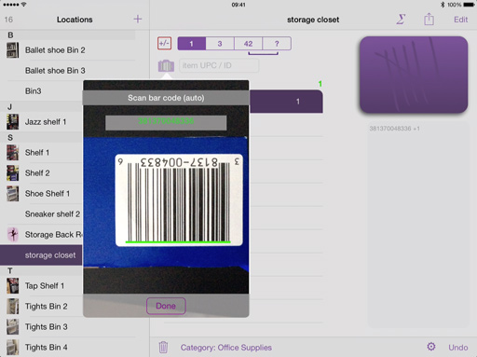This screenshot has height=357, width=477.
Task: Select Shelf 2 photo thumbnail
Action: (x=13, y=173)
